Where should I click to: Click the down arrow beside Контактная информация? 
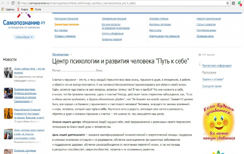[x=200, y=64]
